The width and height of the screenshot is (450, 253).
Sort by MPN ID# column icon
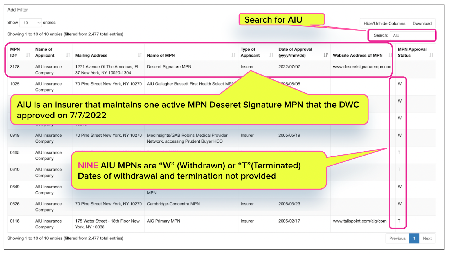tap(28, 55)
